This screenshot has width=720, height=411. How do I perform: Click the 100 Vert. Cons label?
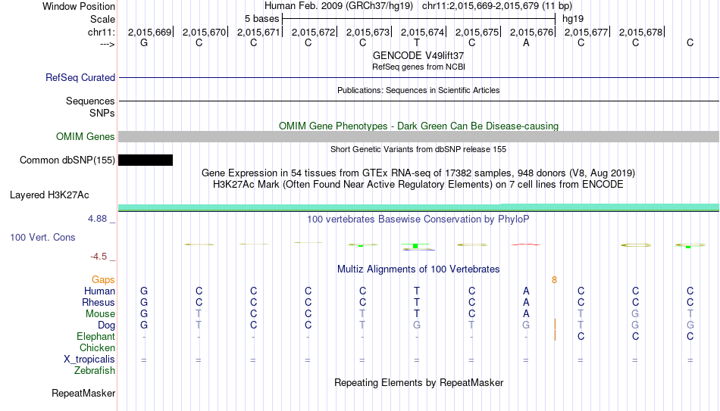[42, 237]
